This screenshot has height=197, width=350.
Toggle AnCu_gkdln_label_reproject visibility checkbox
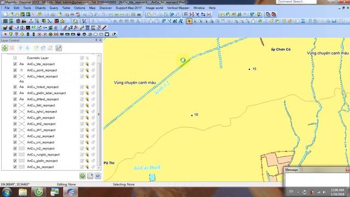[15, 93]
